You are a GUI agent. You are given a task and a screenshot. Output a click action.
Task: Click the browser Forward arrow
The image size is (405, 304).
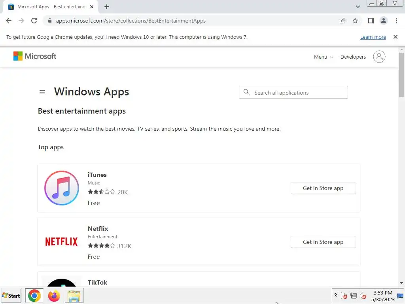[21, 21]
